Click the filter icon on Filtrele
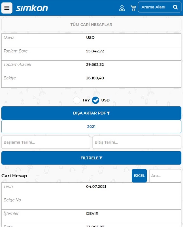The width and height of the screenshot is (183, 227). [101, 158]
